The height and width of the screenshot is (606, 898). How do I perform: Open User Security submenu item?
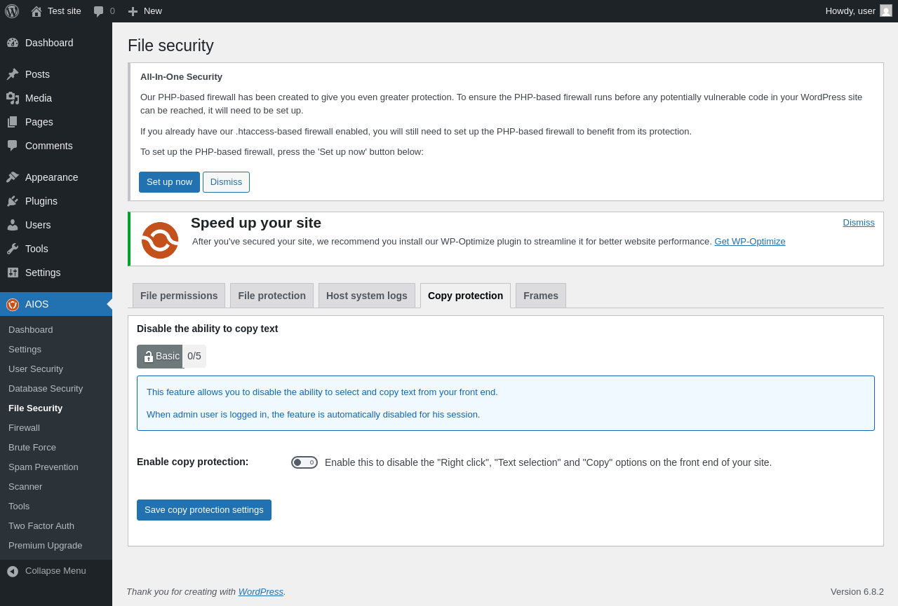pos(56,369)
